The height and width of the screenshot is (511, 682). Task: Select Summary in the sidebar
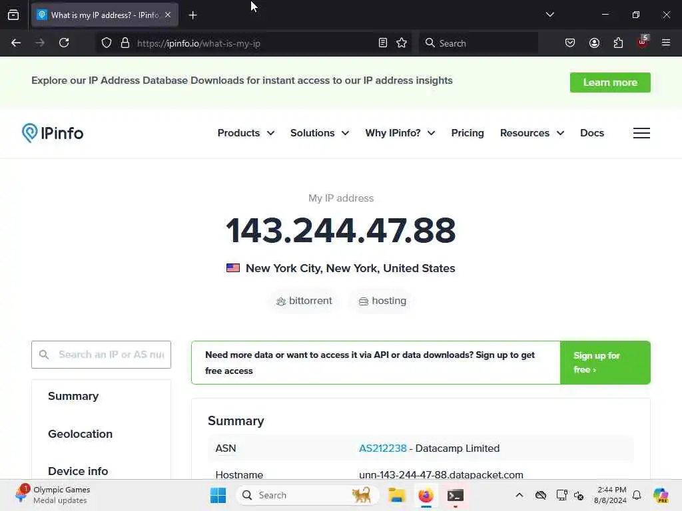click(x=73, y=397)
